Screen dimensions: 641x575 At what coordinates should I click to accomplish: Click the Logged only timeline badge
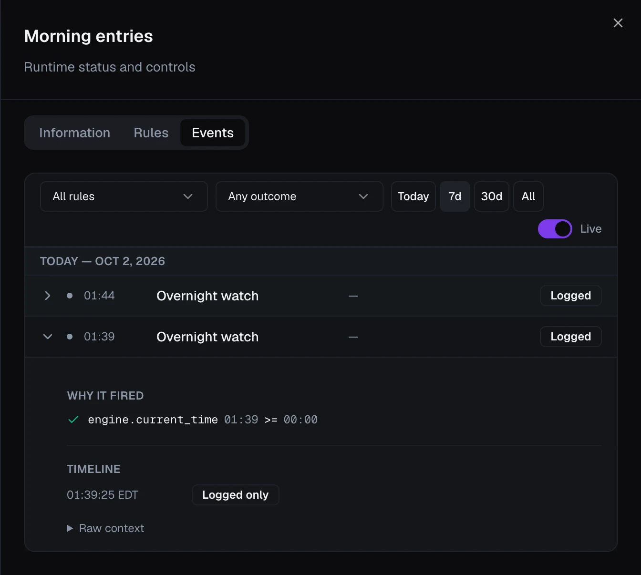coord(235,495)
